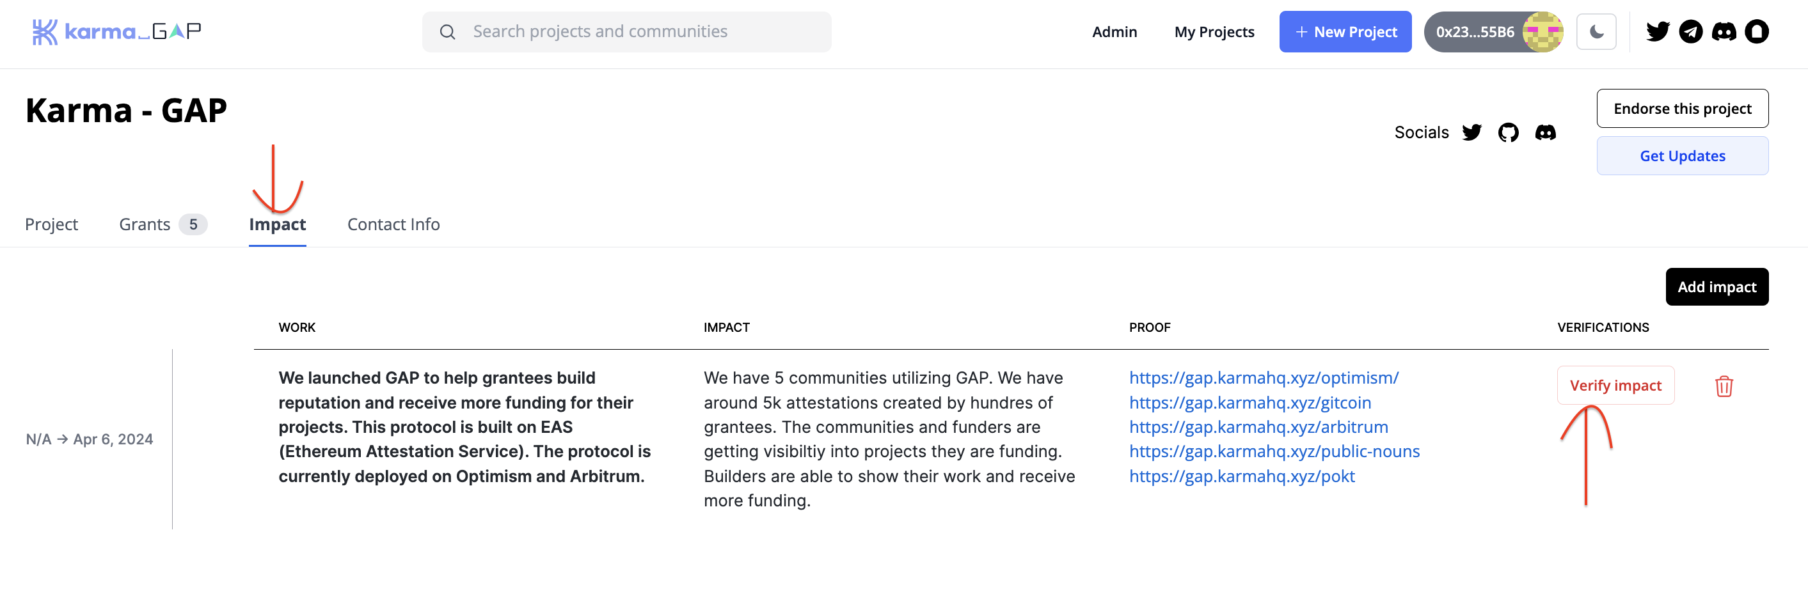The image size is (1808, 601).
Task: Open the Contact Info tab
Action: tap(393, 224)
